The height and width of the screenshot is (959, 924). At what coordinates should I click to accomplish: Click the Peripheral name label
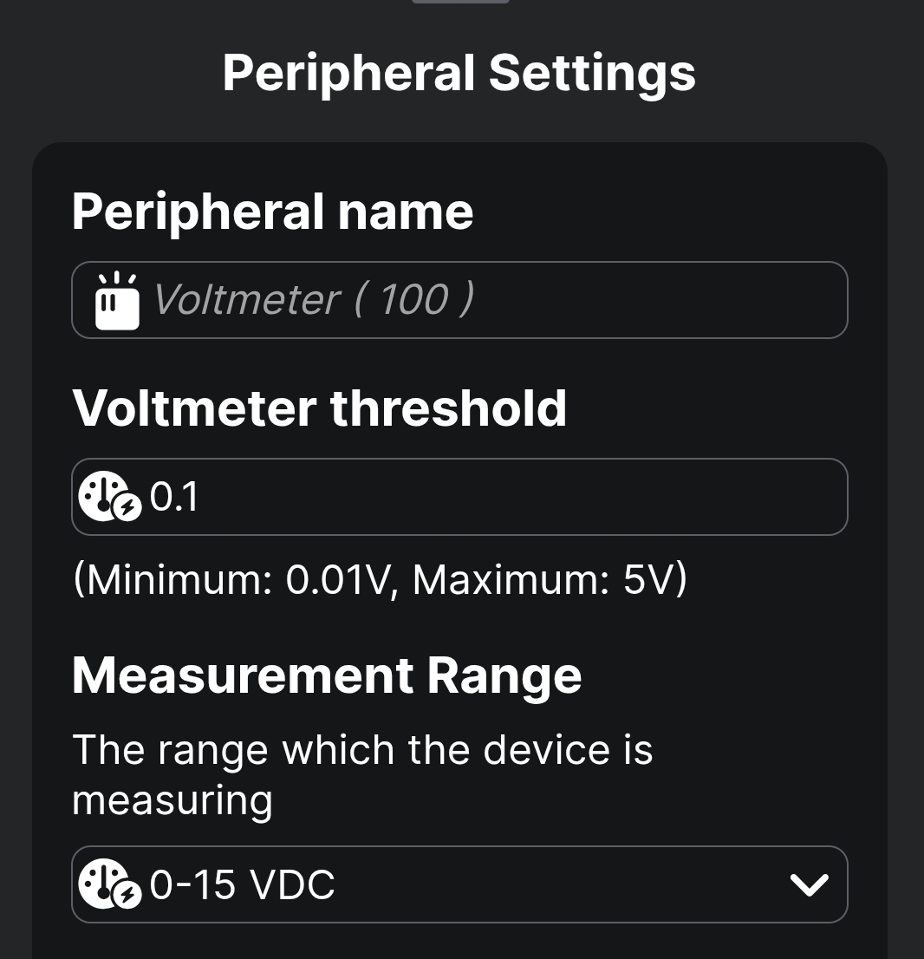(272, 211)
